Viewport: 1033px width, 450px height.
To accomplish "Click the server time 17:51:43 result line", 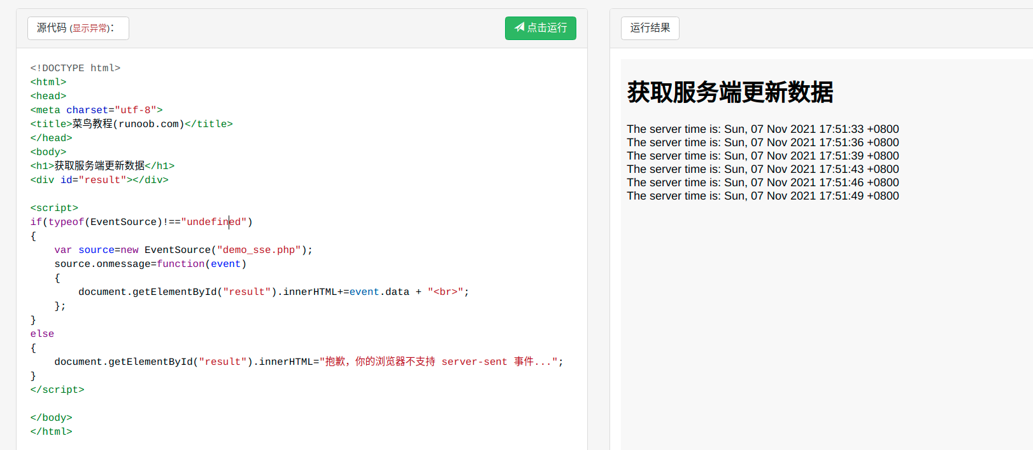I will [x=763, y=169].
